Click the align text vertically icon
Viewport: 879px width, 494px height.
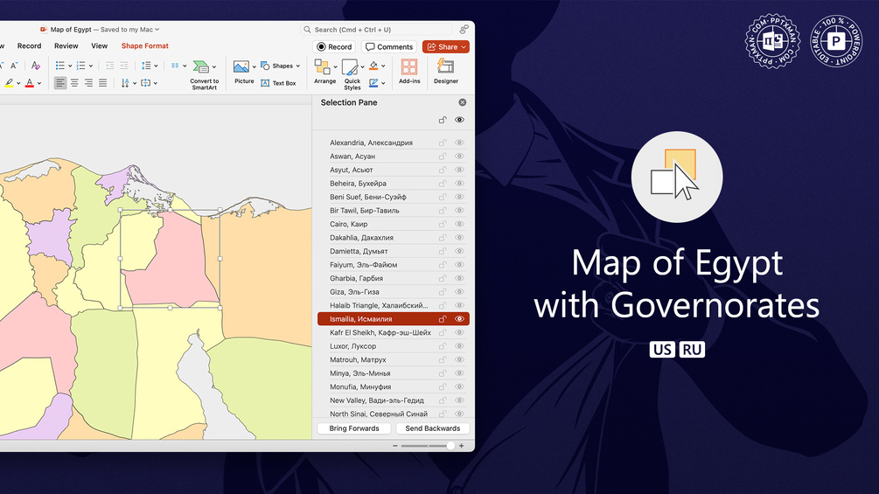point(146,83)
